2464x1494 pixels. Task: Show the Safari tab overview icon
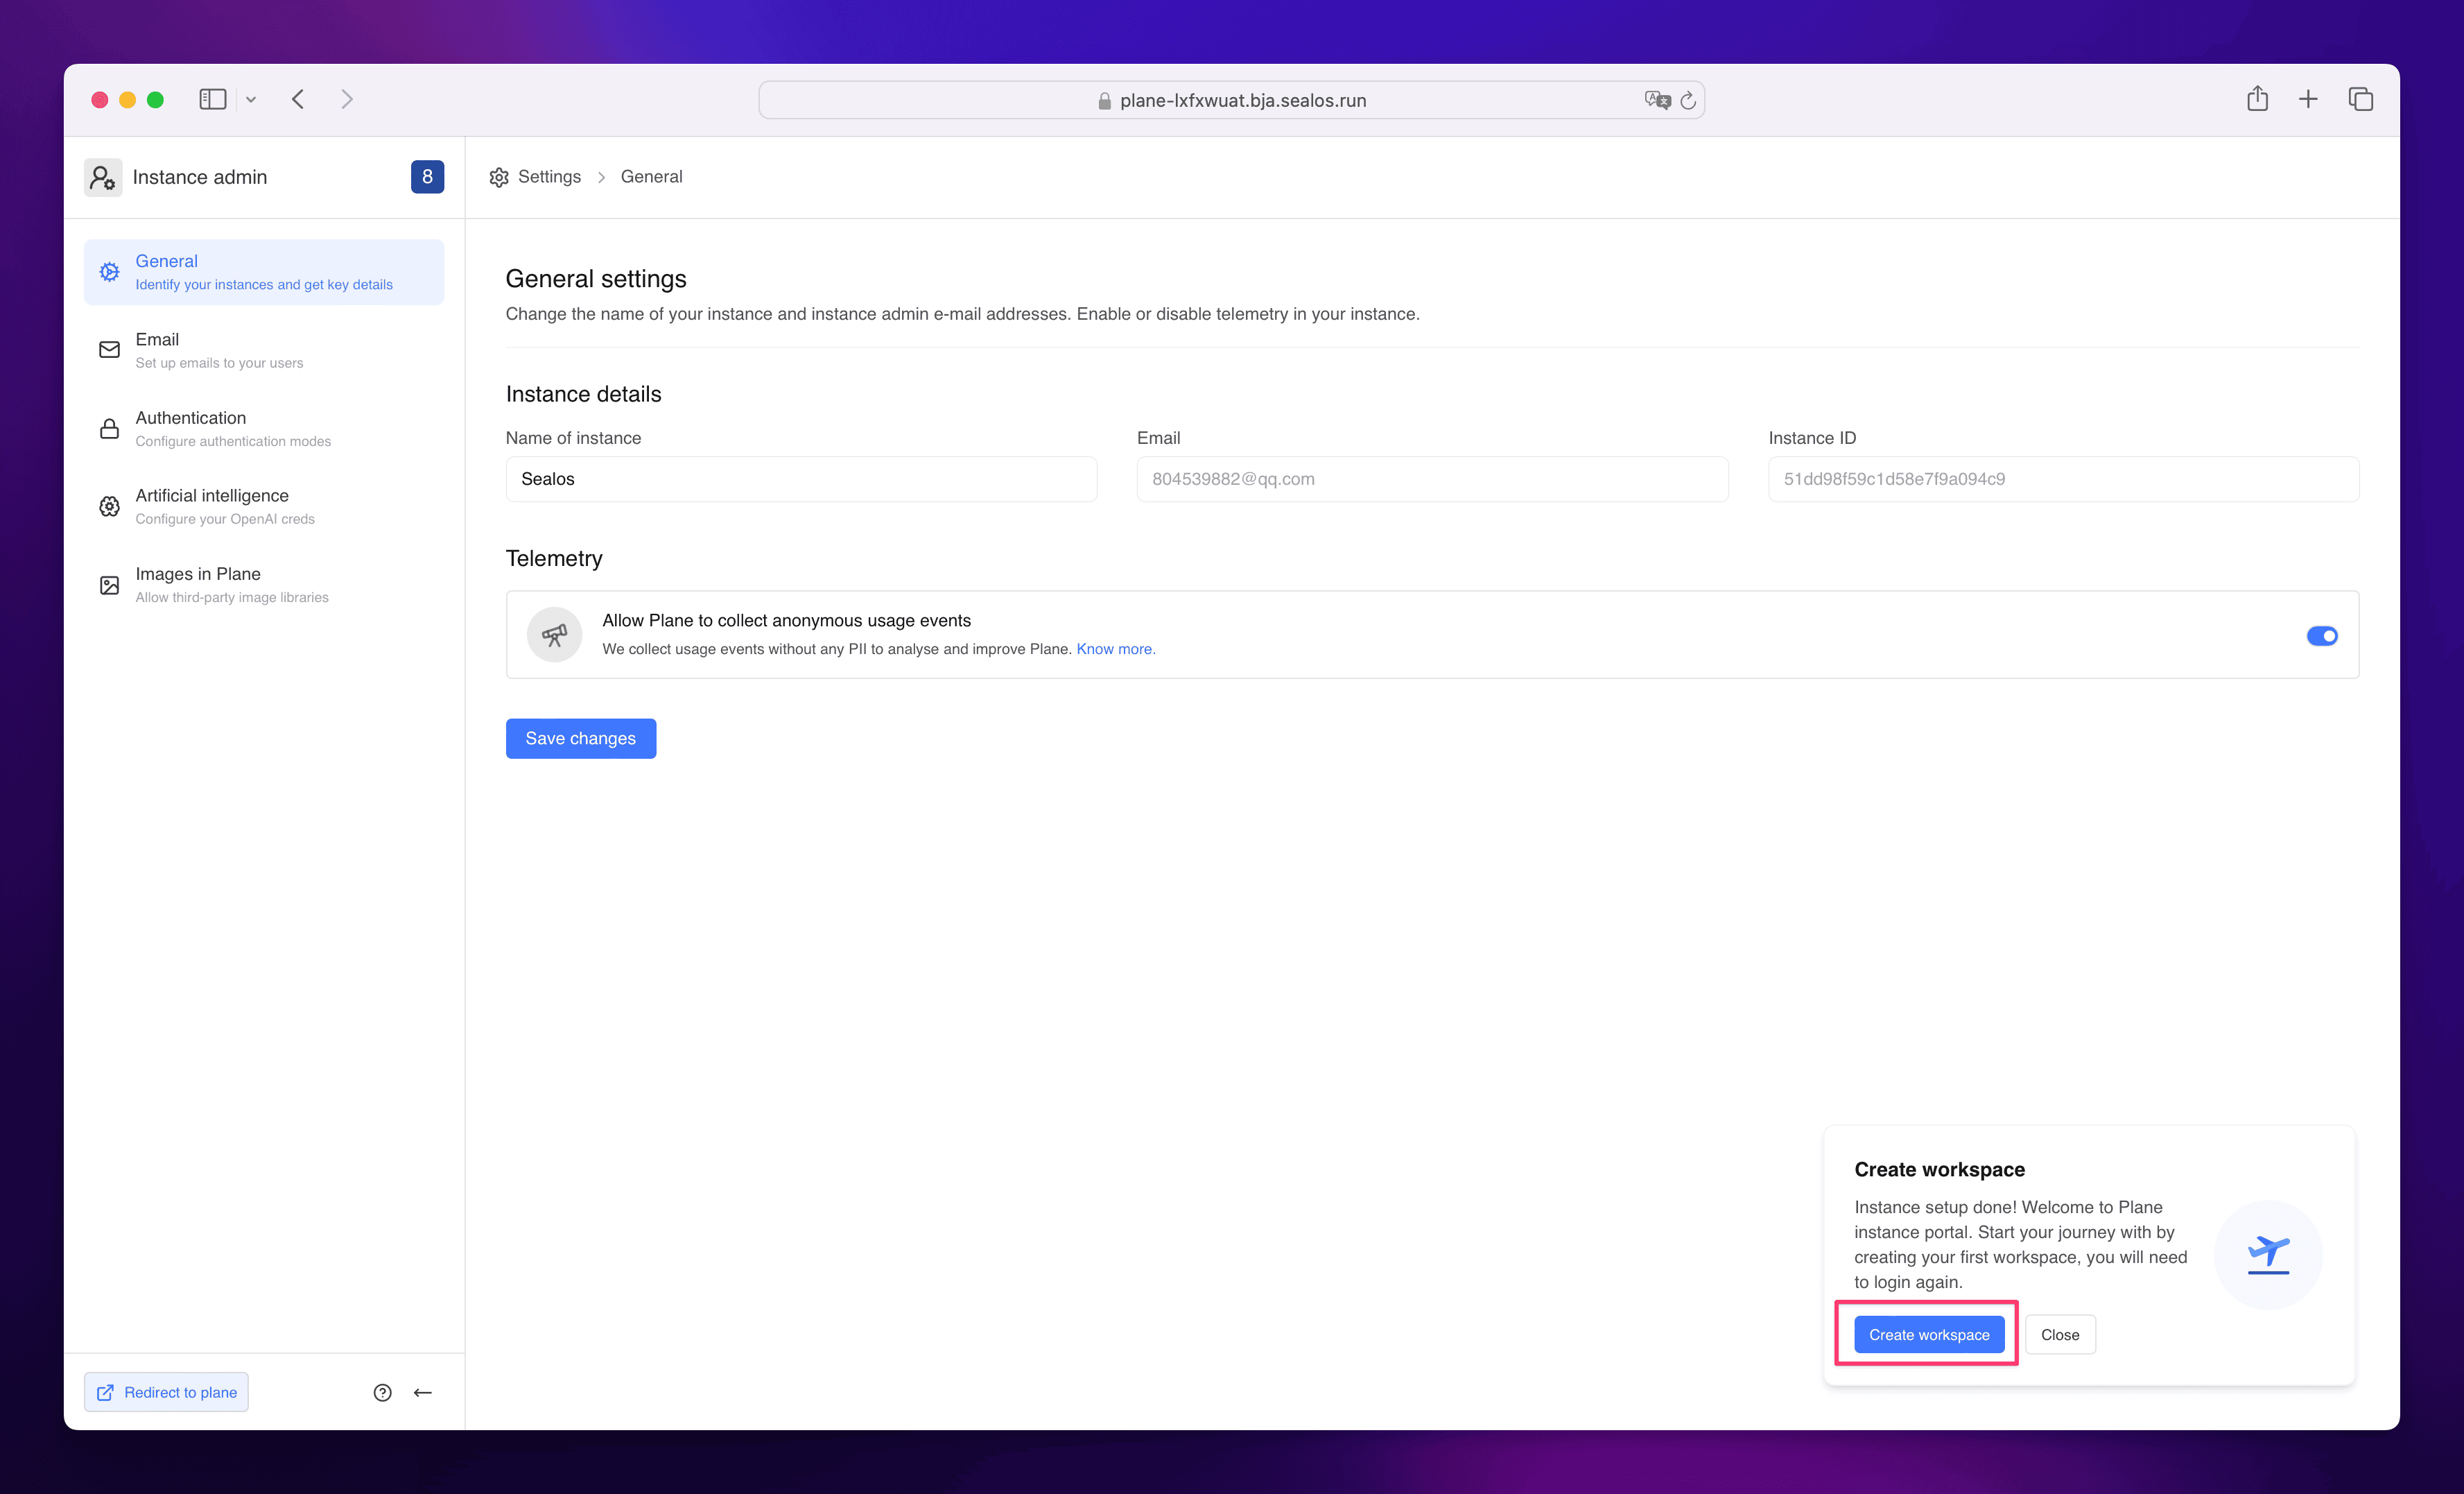2361,99
